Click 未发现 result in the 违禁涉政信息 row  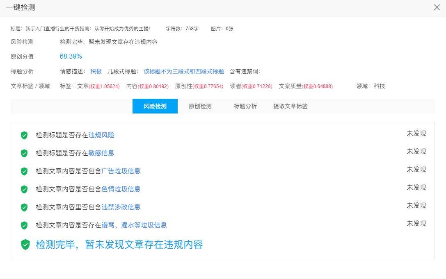click(x=416, y=206)
